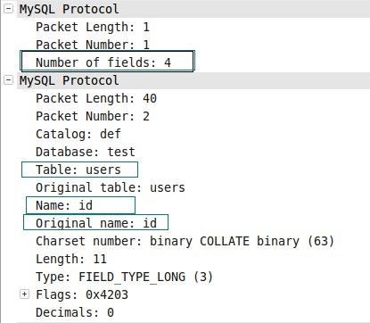Select the Packet Length: 1 field
This screenshot has width=370, height=323.
pos(93,27)
